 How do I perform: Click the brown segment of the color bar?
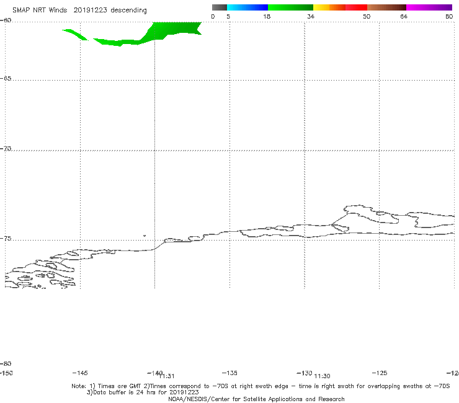click(386, 7)
